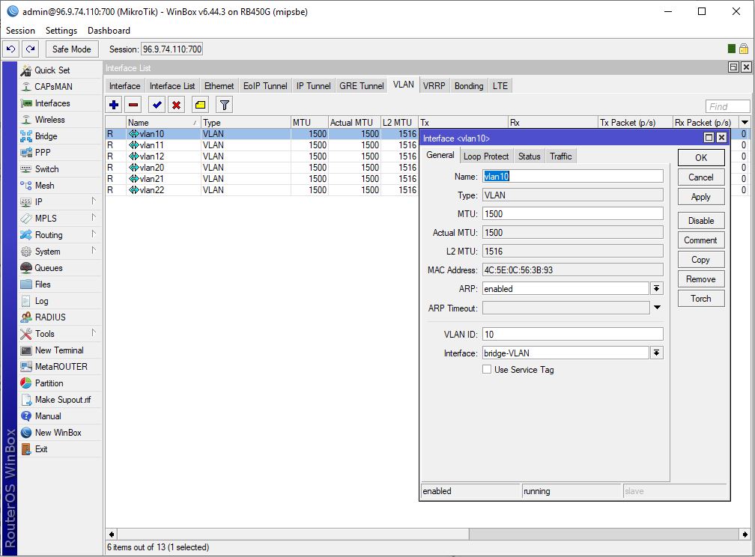Enable selected item with blue checkmark
The width and height of the screenshot is (755, 557).
157,105
